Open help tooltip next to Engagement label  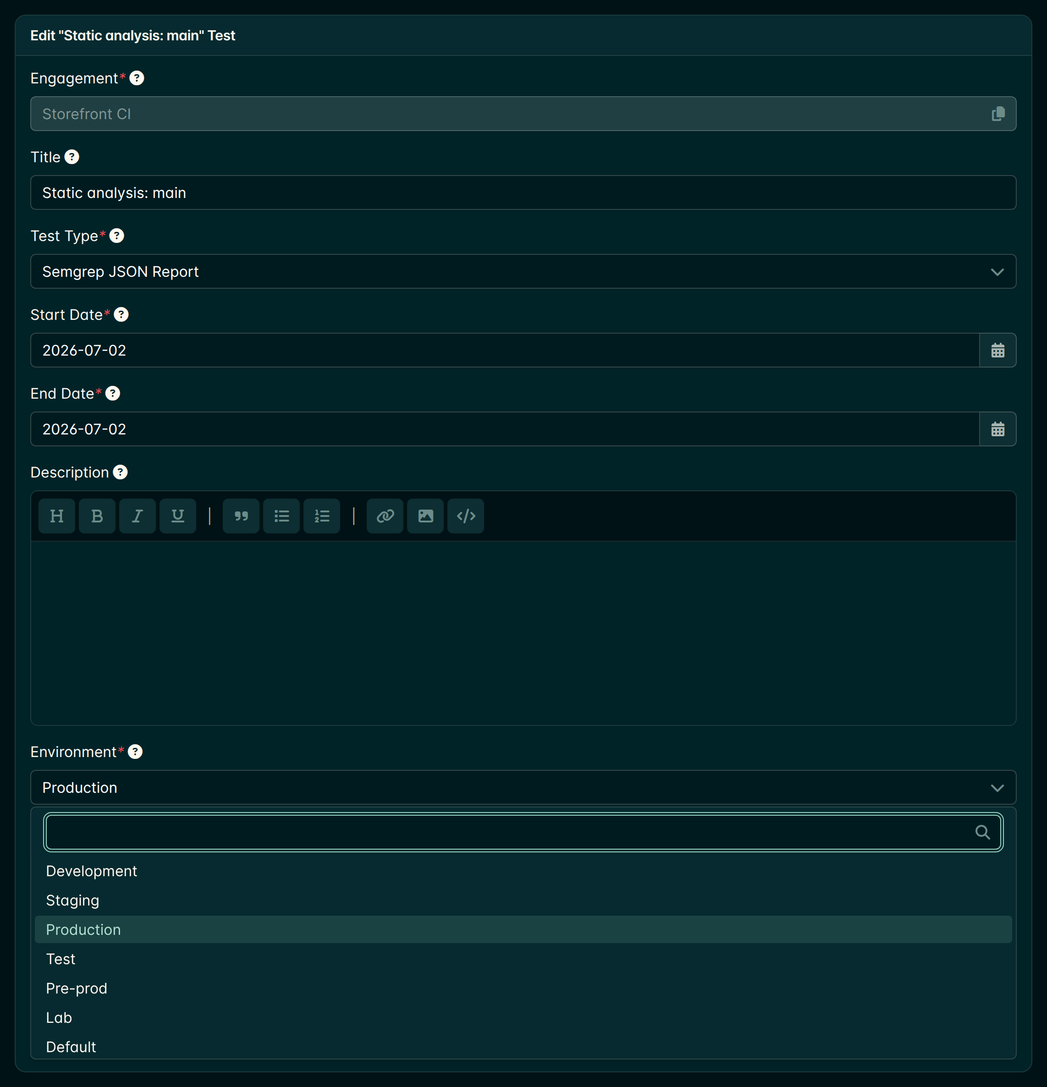click(137, 78)
